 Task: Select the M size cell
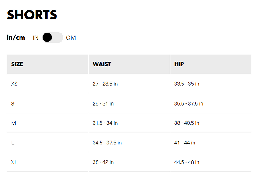point(13,123)
